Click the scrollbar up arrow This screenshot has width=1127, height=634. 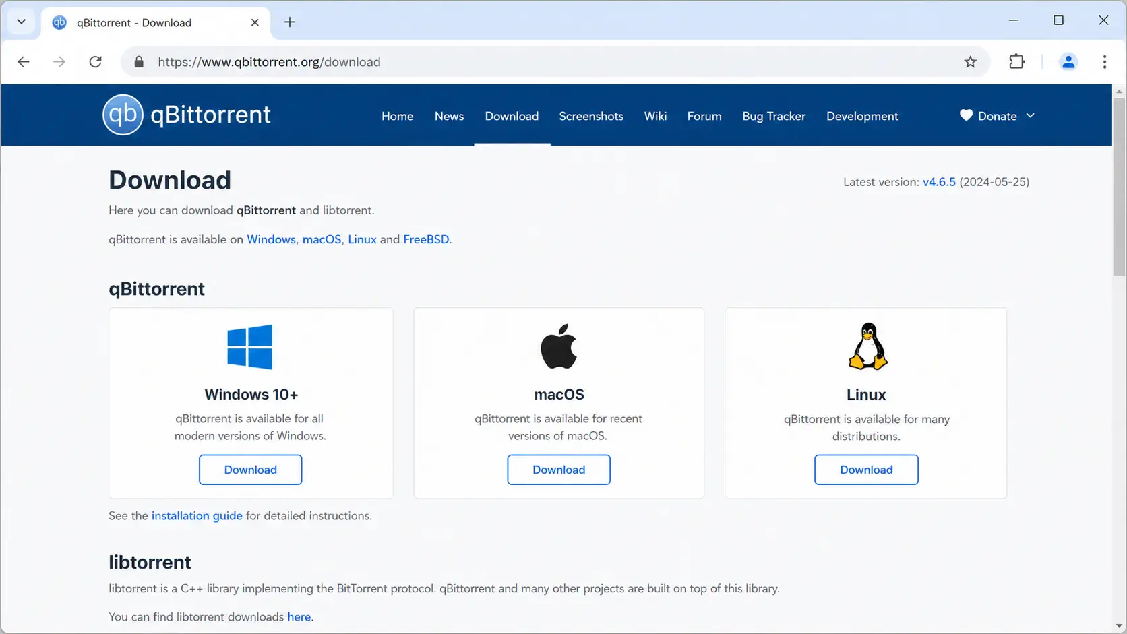coord(1119,91)
